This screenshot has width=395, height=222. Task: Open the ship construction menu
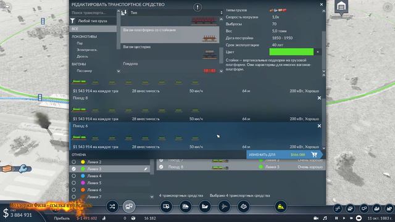point(205,207)
